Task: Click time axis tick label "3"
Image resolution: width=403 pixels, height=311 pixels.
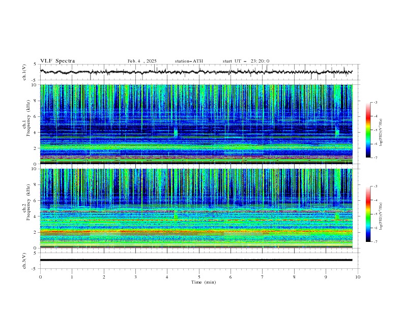Action: tap(135, 277)
